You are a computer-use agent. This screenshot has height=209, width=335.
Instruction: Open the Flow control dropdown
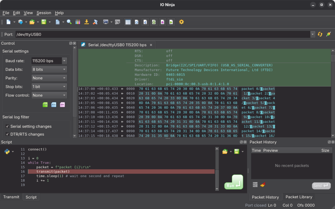click(49, 95)
